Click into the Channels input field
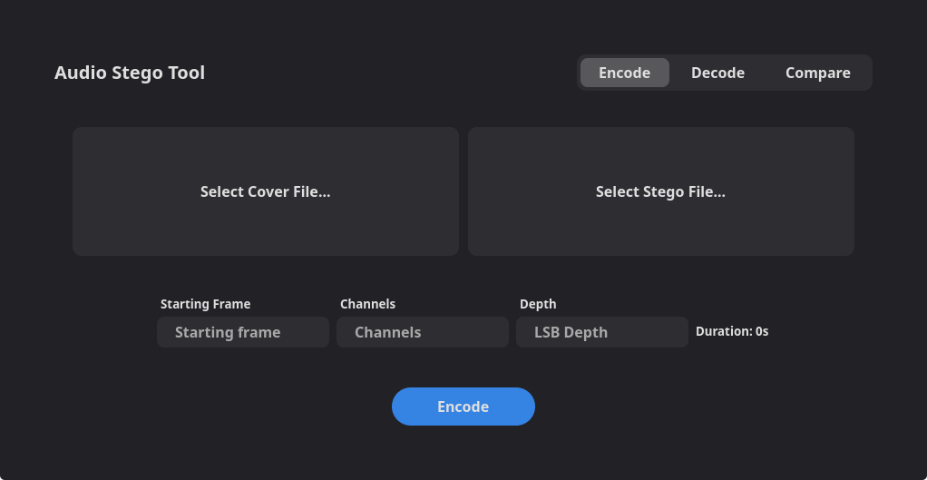Image resolution: width=927 pixels, height=480 pixels. click(x=423, y=332)
